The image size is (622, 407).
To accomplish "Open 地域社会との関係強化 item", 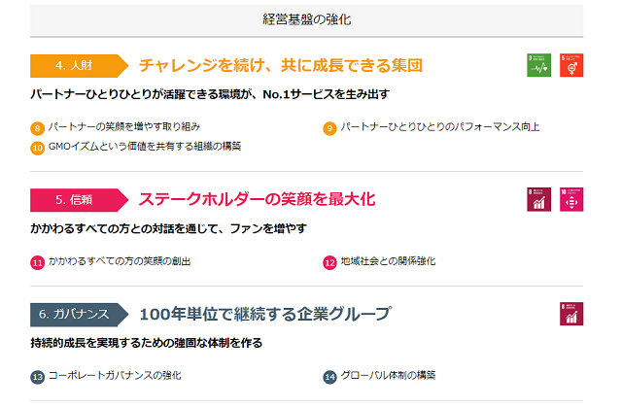I will point(388,261).
